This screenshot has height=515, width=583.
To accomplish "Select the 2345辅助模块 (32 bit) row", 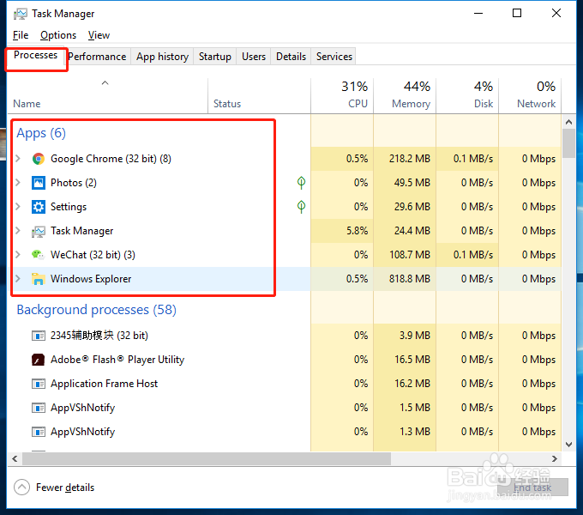I will [x=285, y=336].
